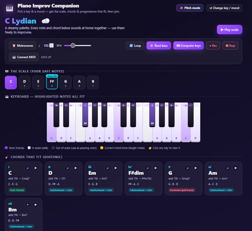Toggle the Metronome
The height and width of the screenshot is (231, 252).
(x=23, y=46)
